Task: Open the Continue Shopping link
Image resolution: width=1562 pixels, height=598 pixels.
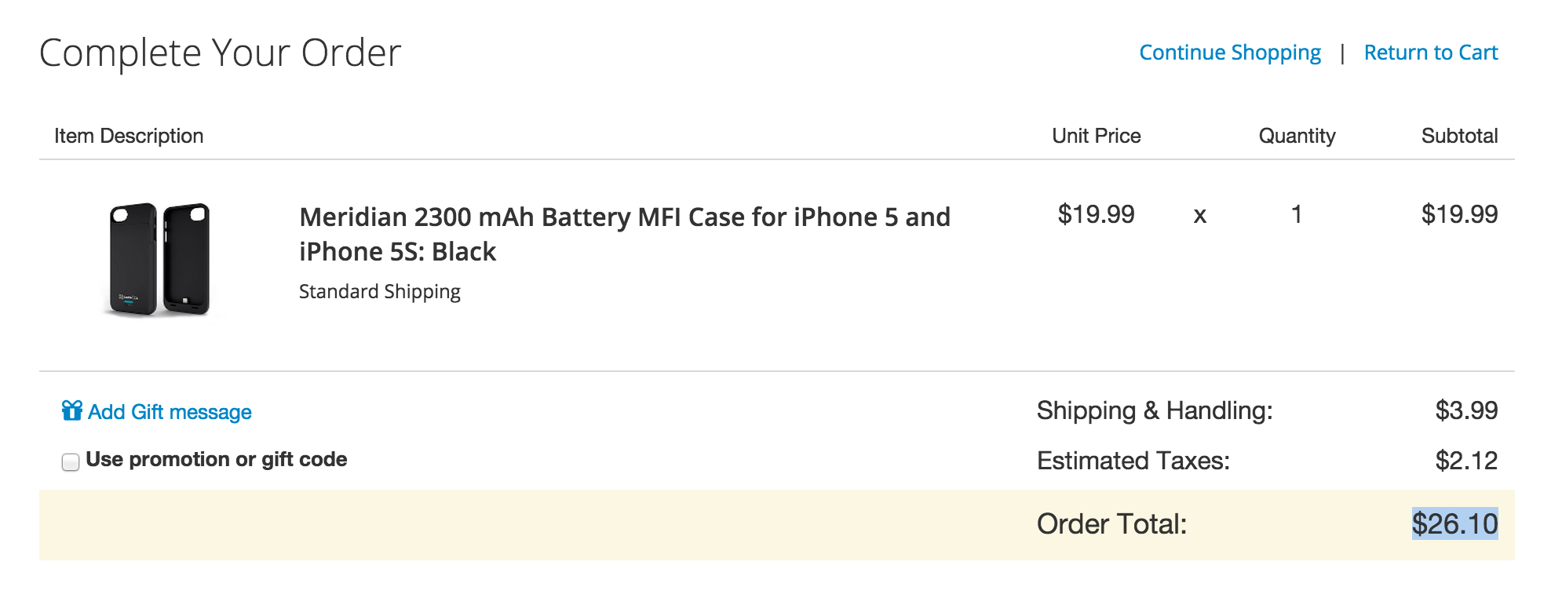Action: [x=1229, y=53]
